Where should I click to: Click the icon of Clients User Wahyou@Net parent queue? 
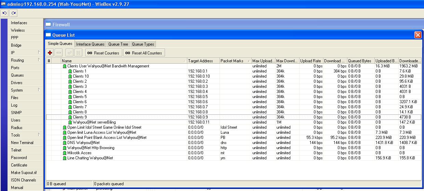coord(65,66)
